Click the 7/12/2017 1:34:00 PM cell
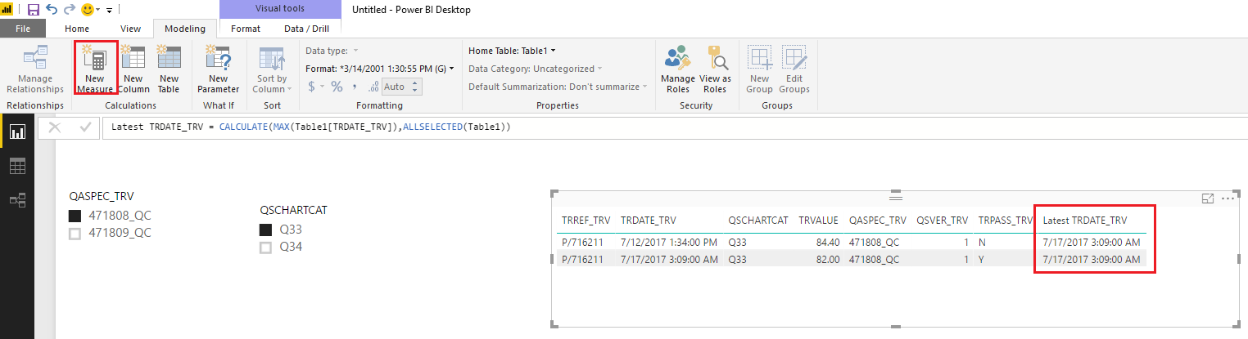1248x339 pixels. coord(669,243)
